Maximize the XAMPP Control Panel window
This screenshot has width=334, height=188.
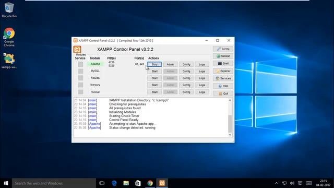point(218,40)
